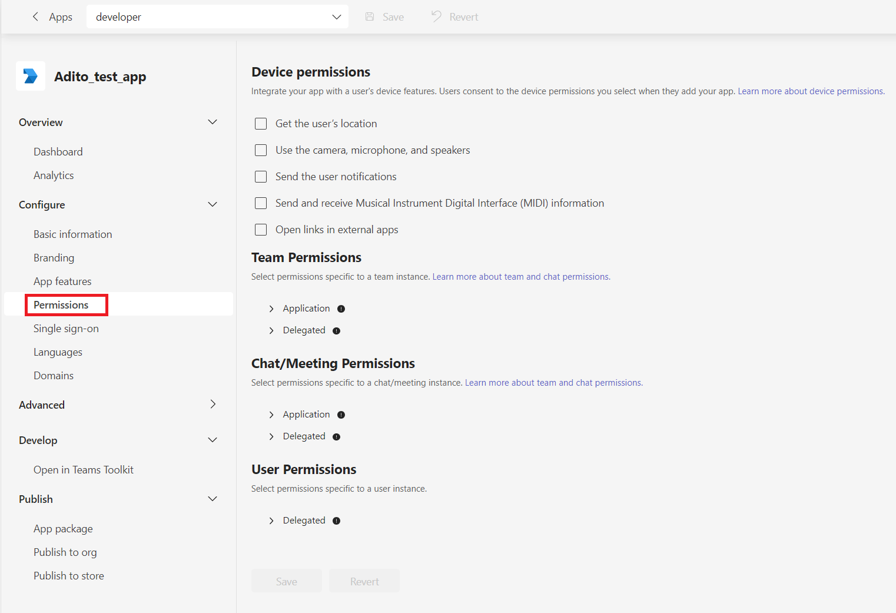Viewport: 896px width, 613px height.
Task: Open Languages in sidebar
Action: pos(58,352)
